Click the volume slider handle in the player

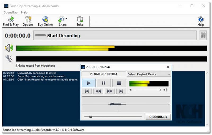click(160, 90)
